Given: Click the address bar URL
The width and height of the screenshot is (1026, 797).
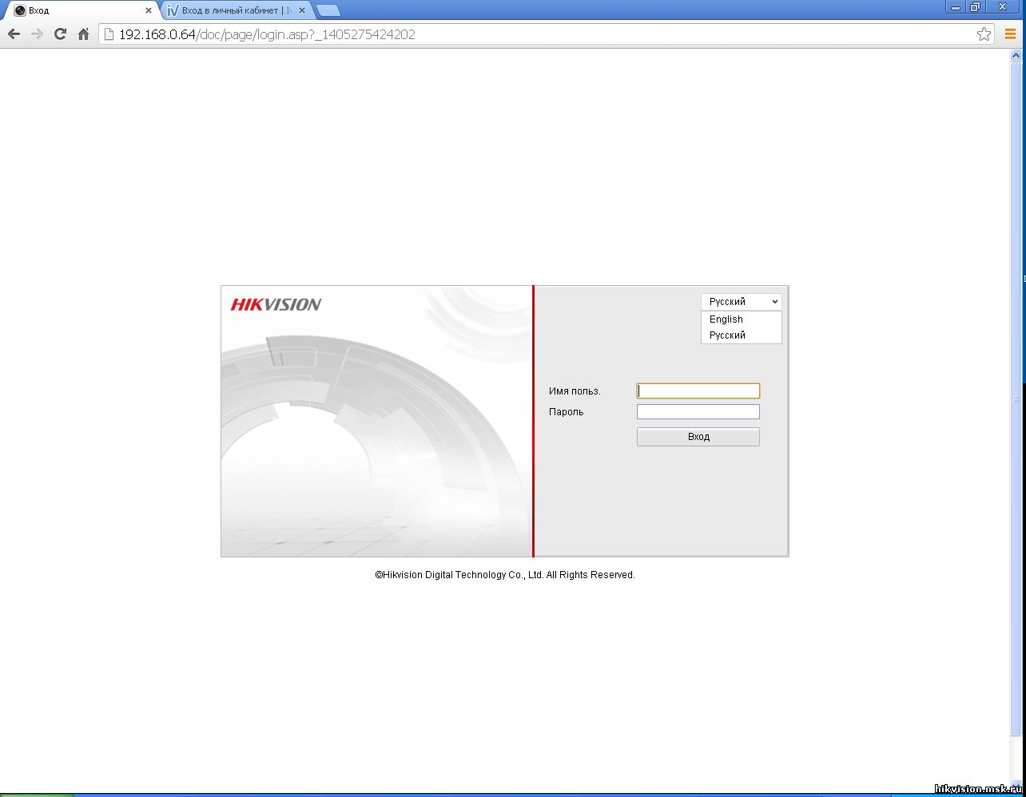Looking at the screenshot, I should pos(267,34).
